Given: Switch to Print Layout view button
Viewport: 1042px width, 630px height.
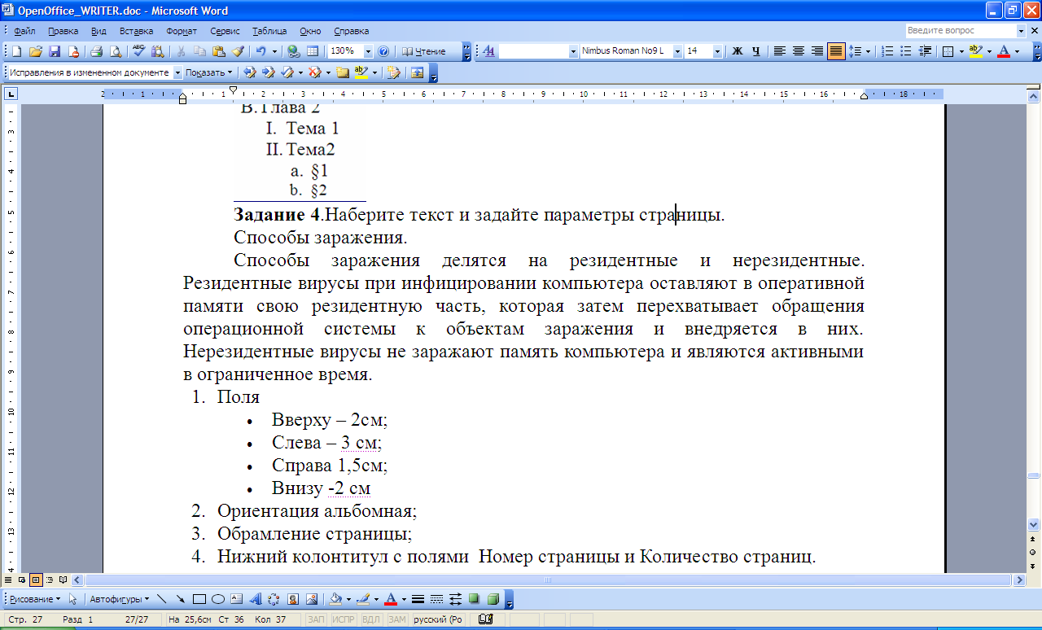Looking at the screenshot, I should tap(36, 580).
